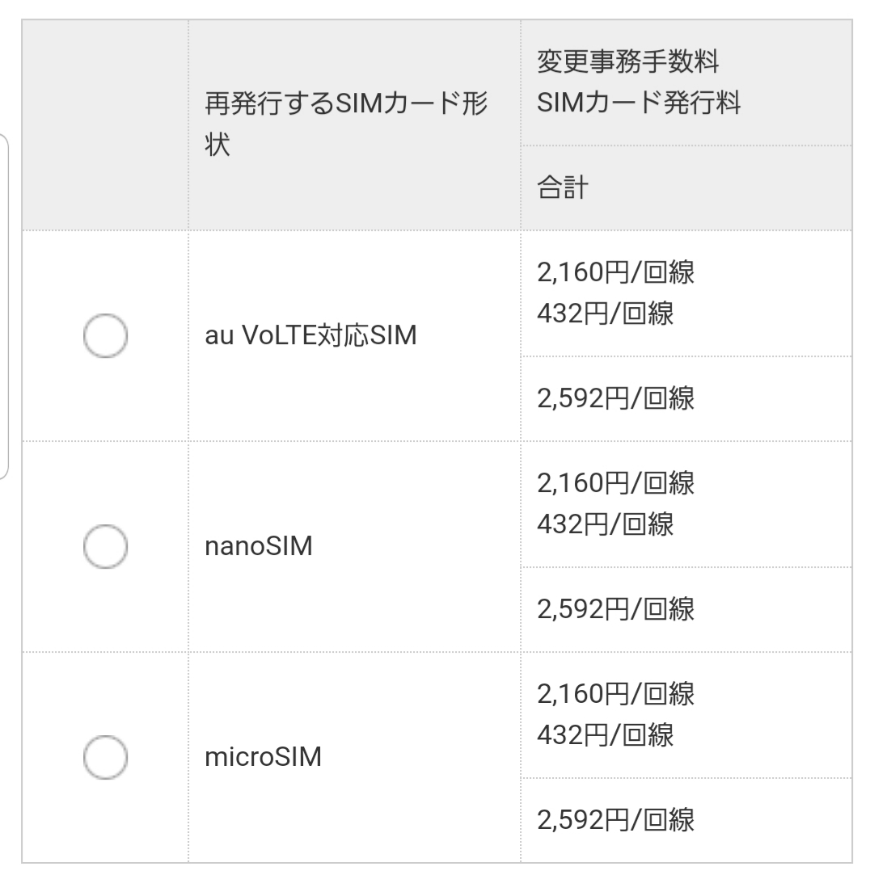Click the 2,592円/回線 total for microSIM
The image size is (870, 896).
tap(615, 821)
